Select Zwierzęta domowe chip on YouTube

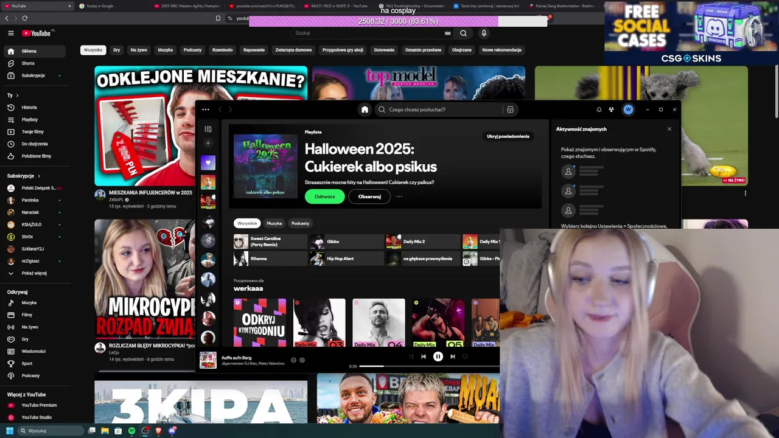point(293,50)
